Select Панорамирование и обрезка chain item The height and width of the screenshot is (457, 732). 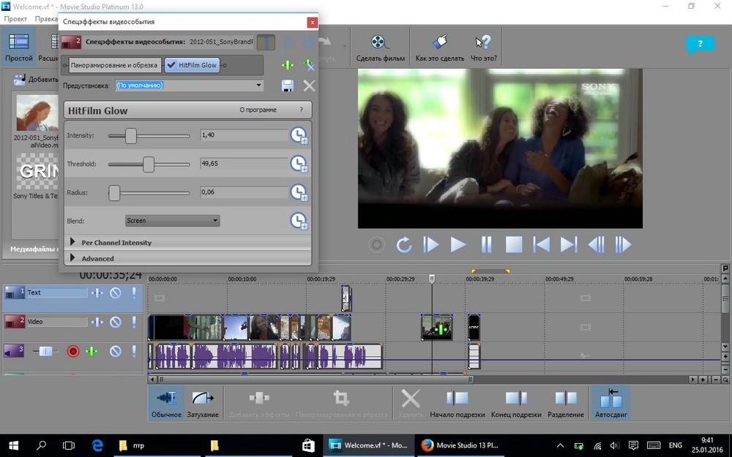tap(114, 65)
